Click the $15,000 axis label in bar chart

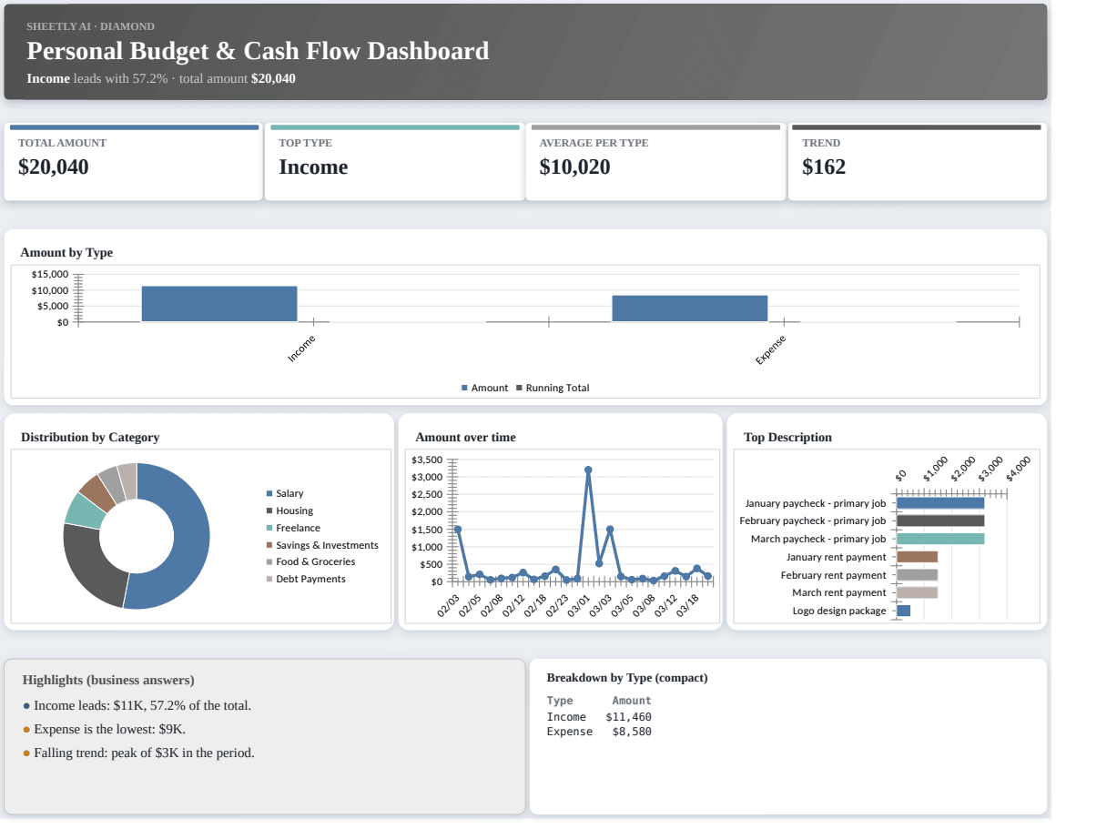pyautogui.click(x=50, y=274)
